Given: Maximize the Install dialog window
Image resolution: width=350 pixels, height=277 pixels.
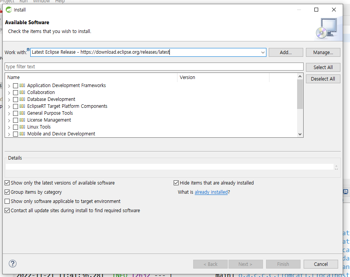Looking at the screenshot, I should click(316, 10).
